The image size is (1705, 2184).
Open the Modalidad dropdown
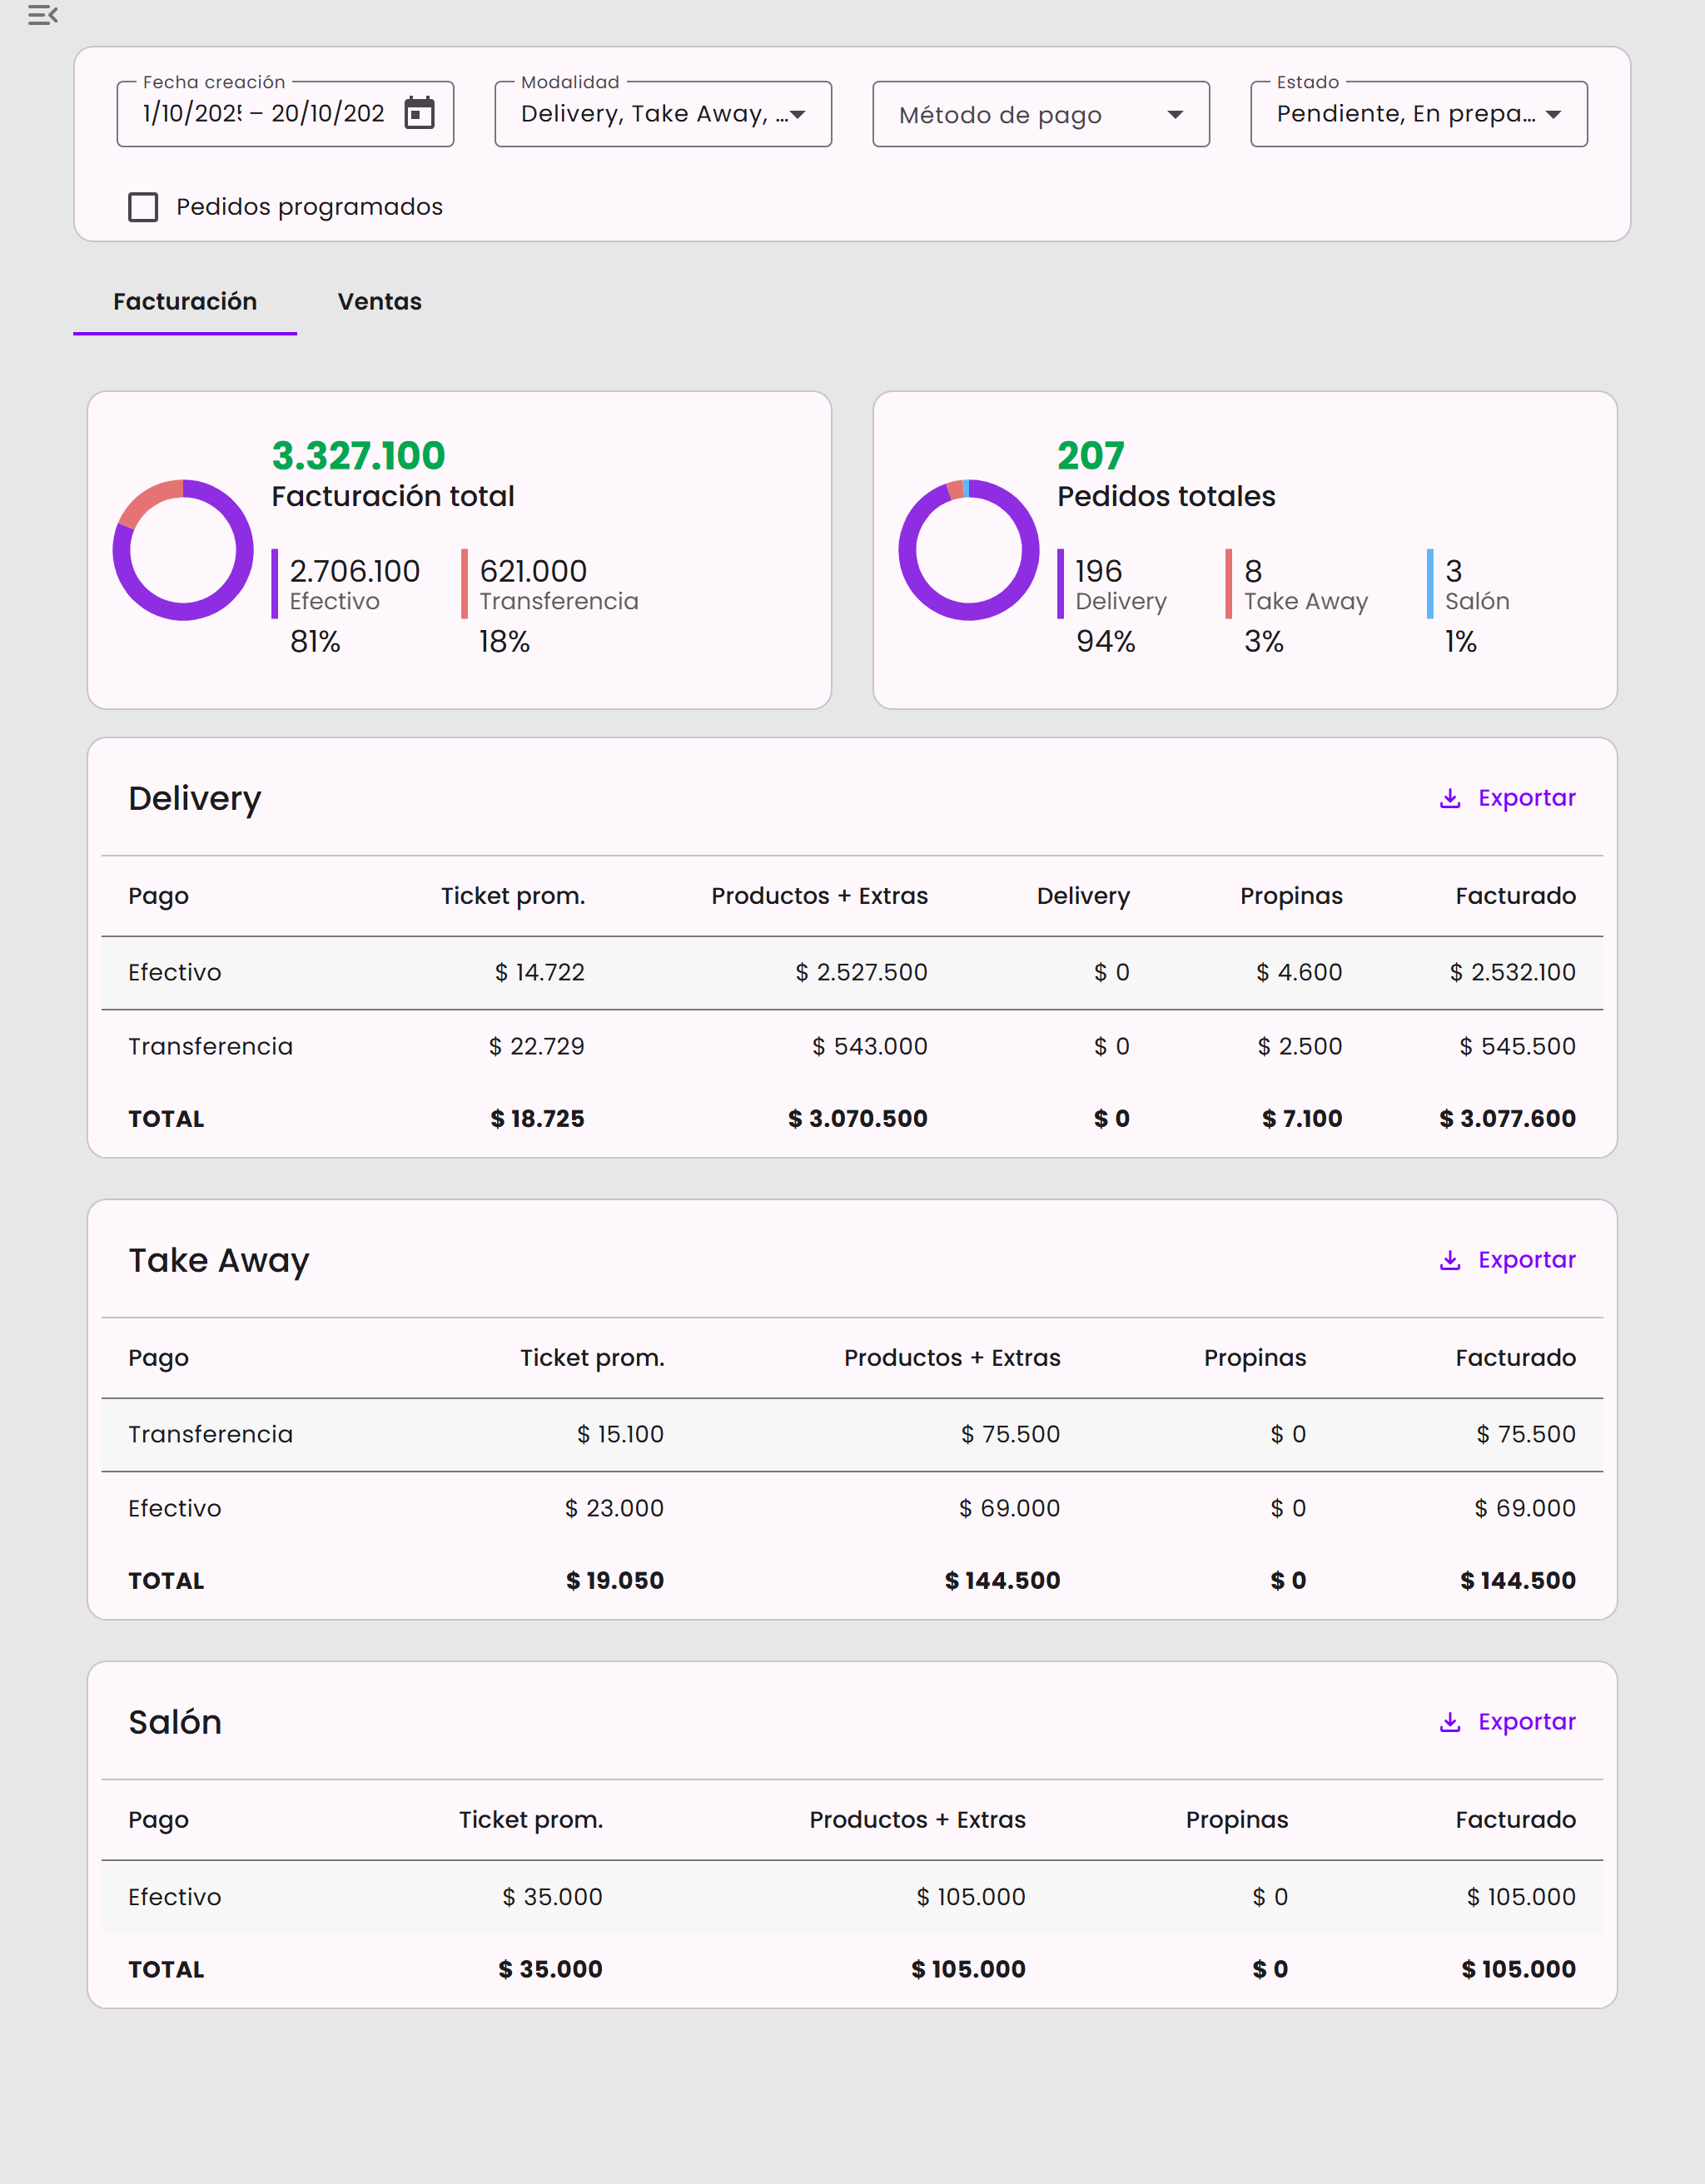(662, 114)
